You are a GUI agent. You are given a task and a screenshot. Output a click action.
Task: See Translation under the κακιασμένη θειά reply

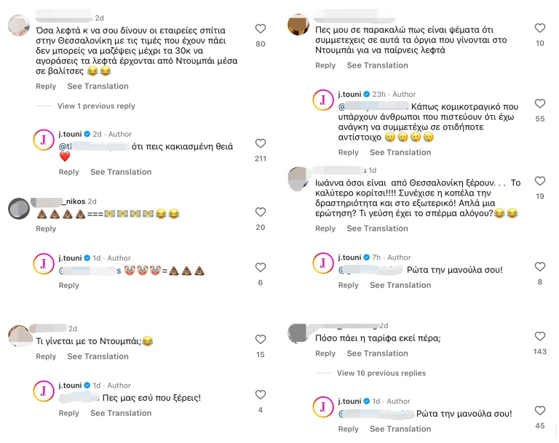[121, 172]
